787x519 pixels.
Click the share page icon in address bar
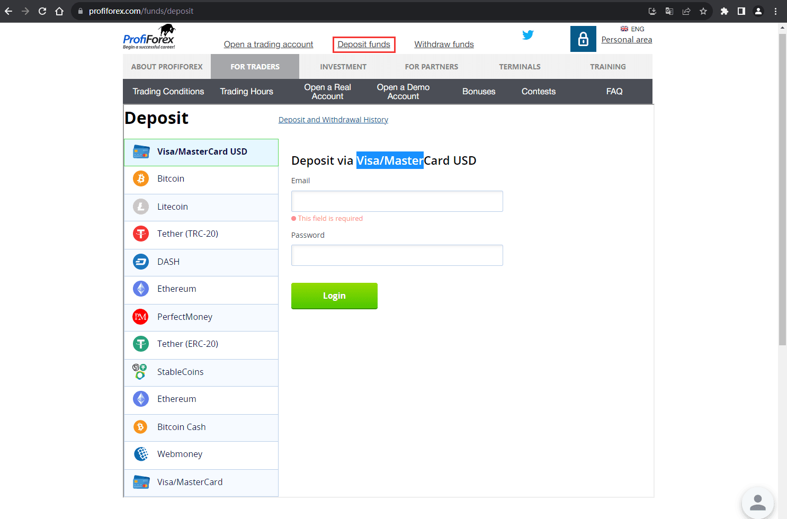[x=686, y=11]
